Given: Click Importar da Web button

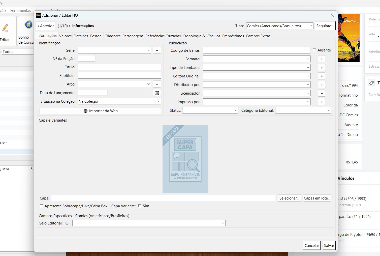Looking at the screenshot, I should (x=100, y=111).
